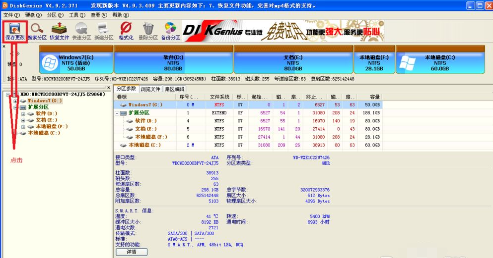Click the 5400 RPM rotation speed value
The width and height of the screenshot is (493, 258).
pos(320,216)
